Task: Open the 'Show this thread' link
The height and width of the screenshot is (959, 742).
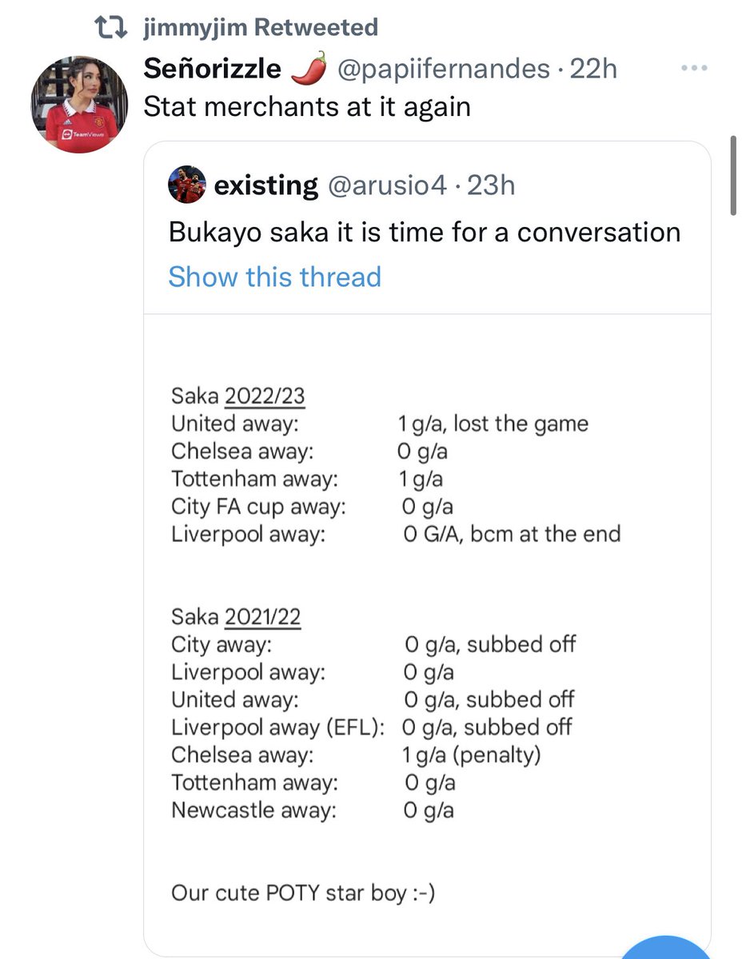Action: tap(275, 277)
